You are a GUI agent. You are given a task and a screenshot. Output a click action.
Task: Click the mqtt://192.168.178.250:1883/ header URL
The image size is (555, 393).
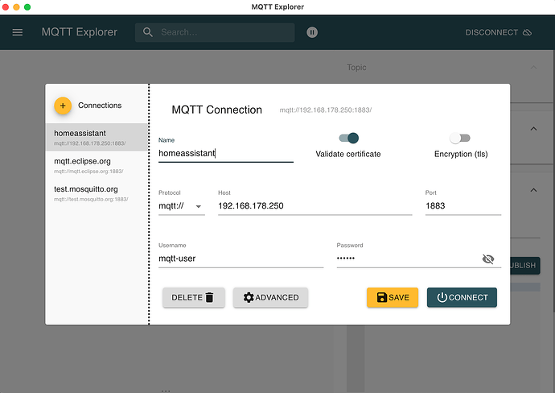click(x=326, y=110)
